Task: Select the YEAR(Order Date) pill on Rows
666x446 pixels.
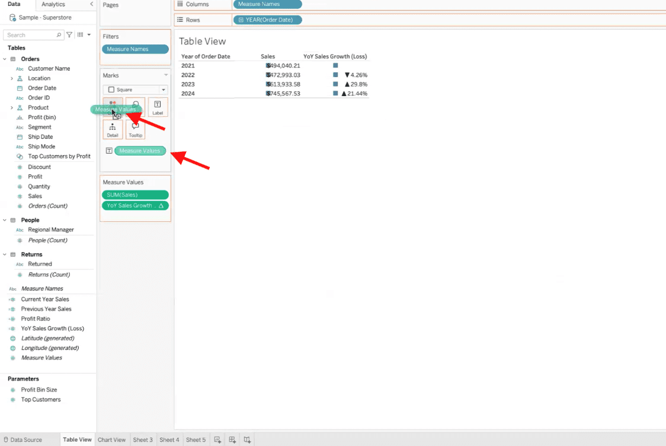Action: click(267, 19)
